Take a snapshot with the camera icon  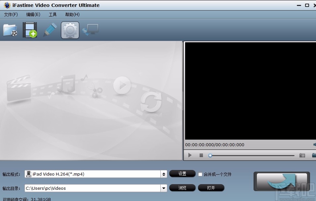(302, 155)
